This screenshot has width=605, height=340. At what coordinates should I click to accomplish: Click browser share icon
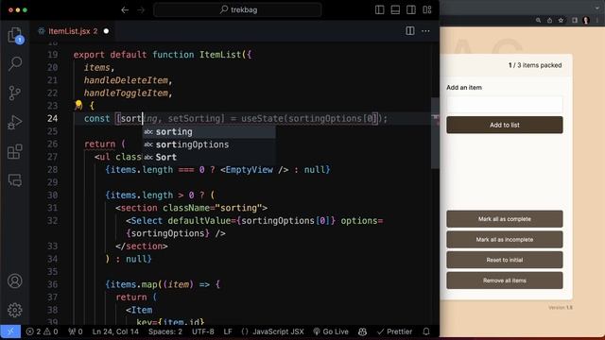549,21
